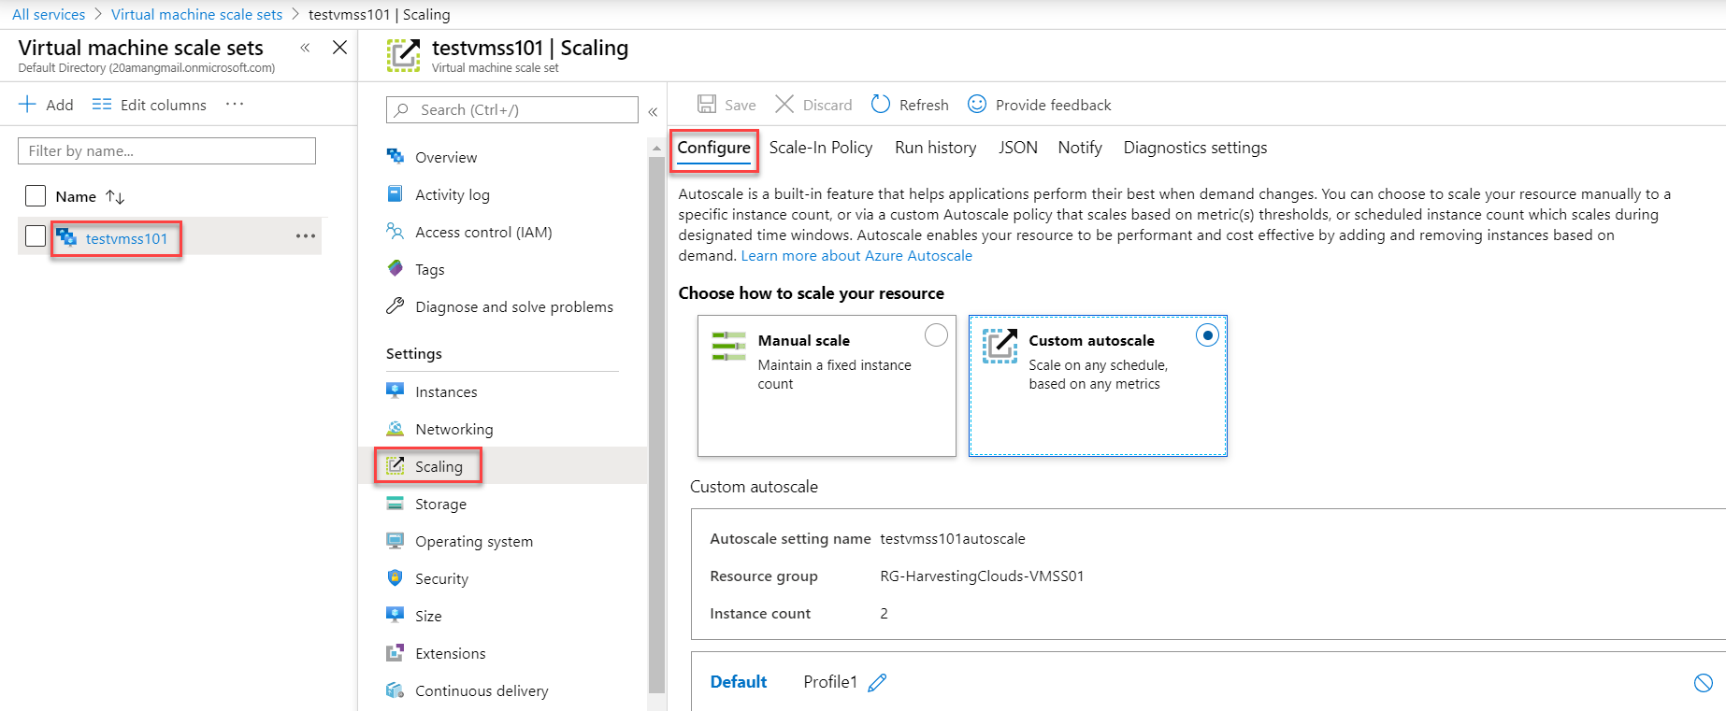
Task: Open Overview in resource menu
Action: point(446,157)
